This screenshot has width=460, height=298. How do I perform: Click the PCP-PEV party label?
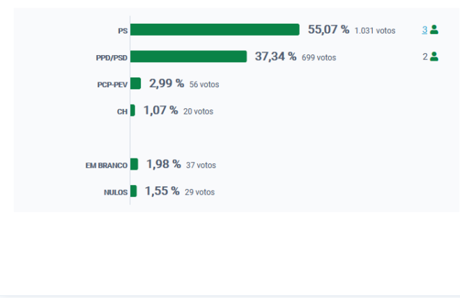click(112, 84)
